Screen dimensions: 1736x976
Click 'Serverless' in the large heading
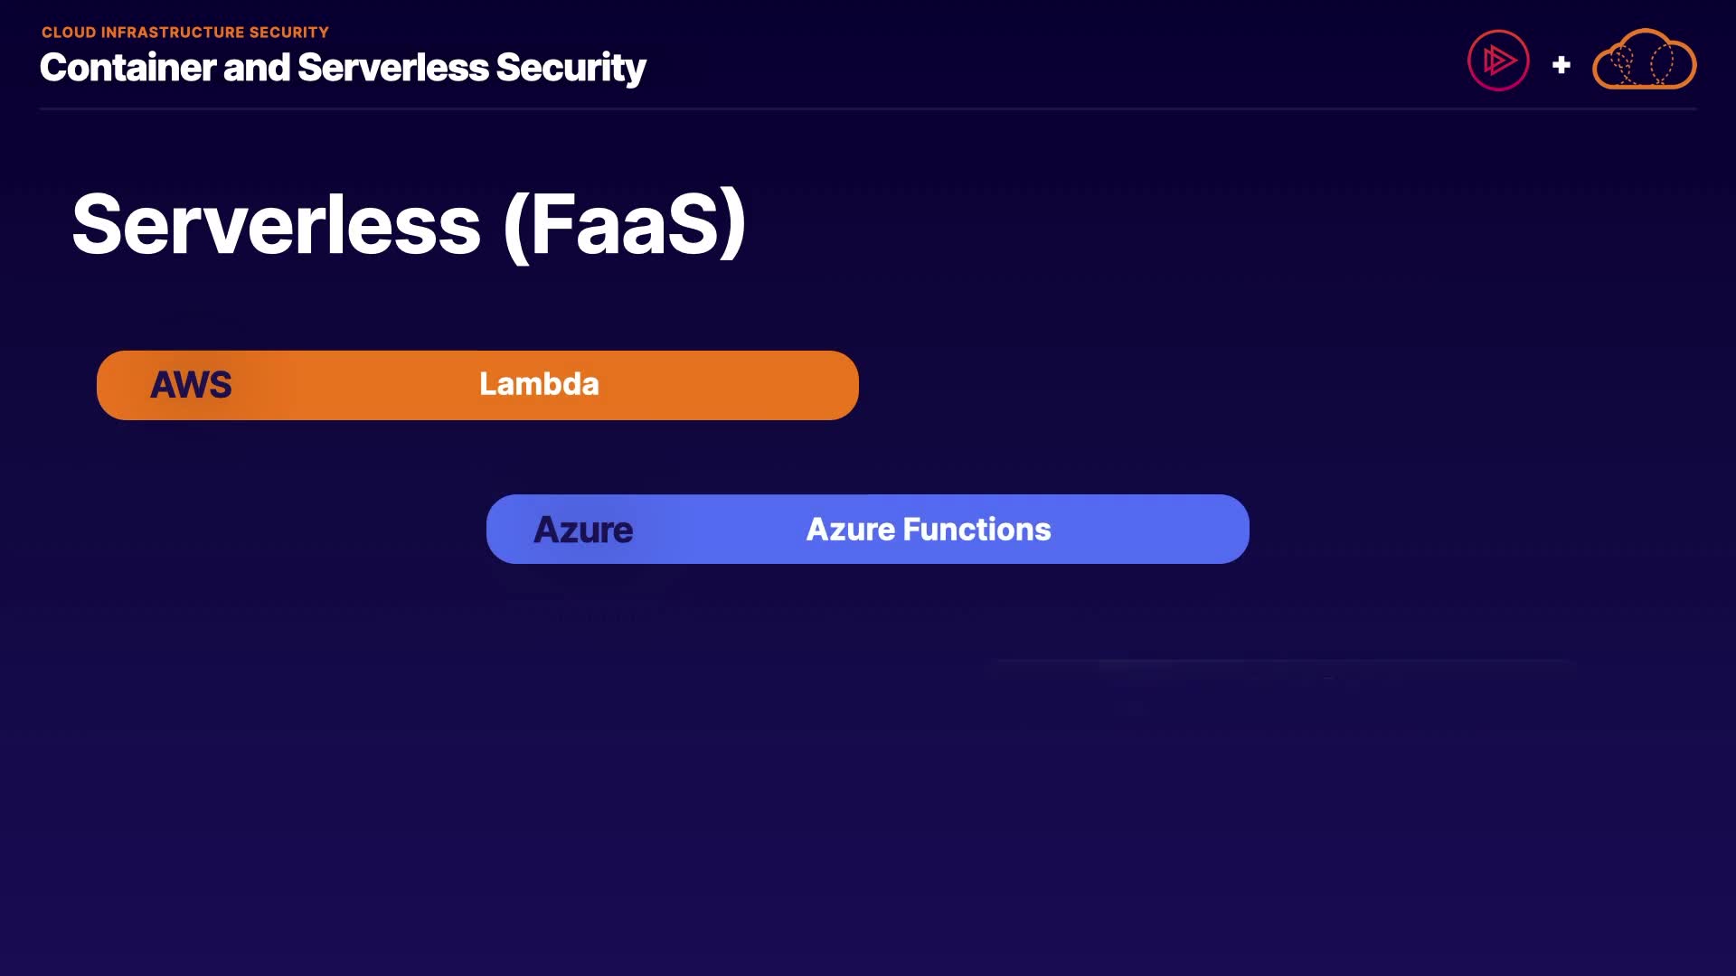[x=276, y=225]
